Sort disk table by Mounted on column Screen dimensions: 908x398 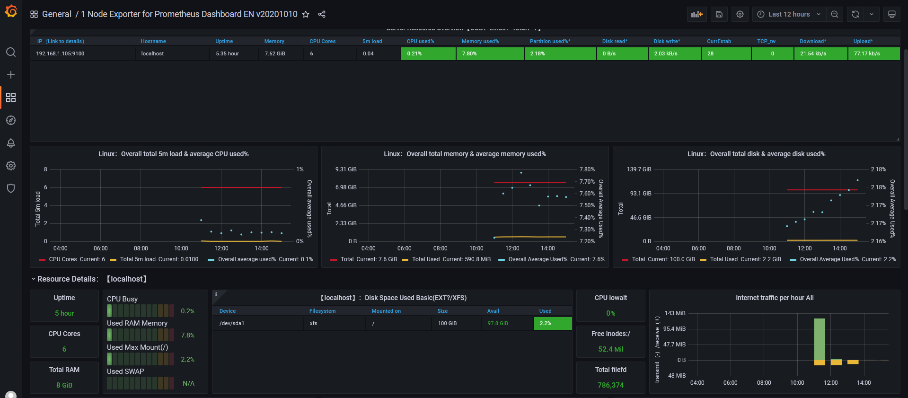(386, 311)
